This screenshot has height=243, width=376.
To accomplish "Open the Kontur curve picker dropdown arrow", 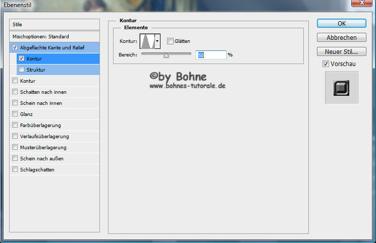I will click(x=157, y=41).
